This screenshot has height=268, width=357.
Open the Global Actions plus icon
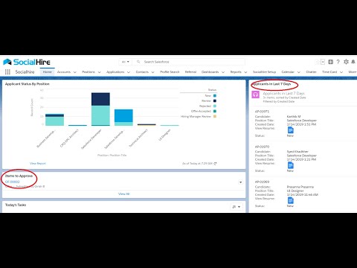[x=330, y=62]
